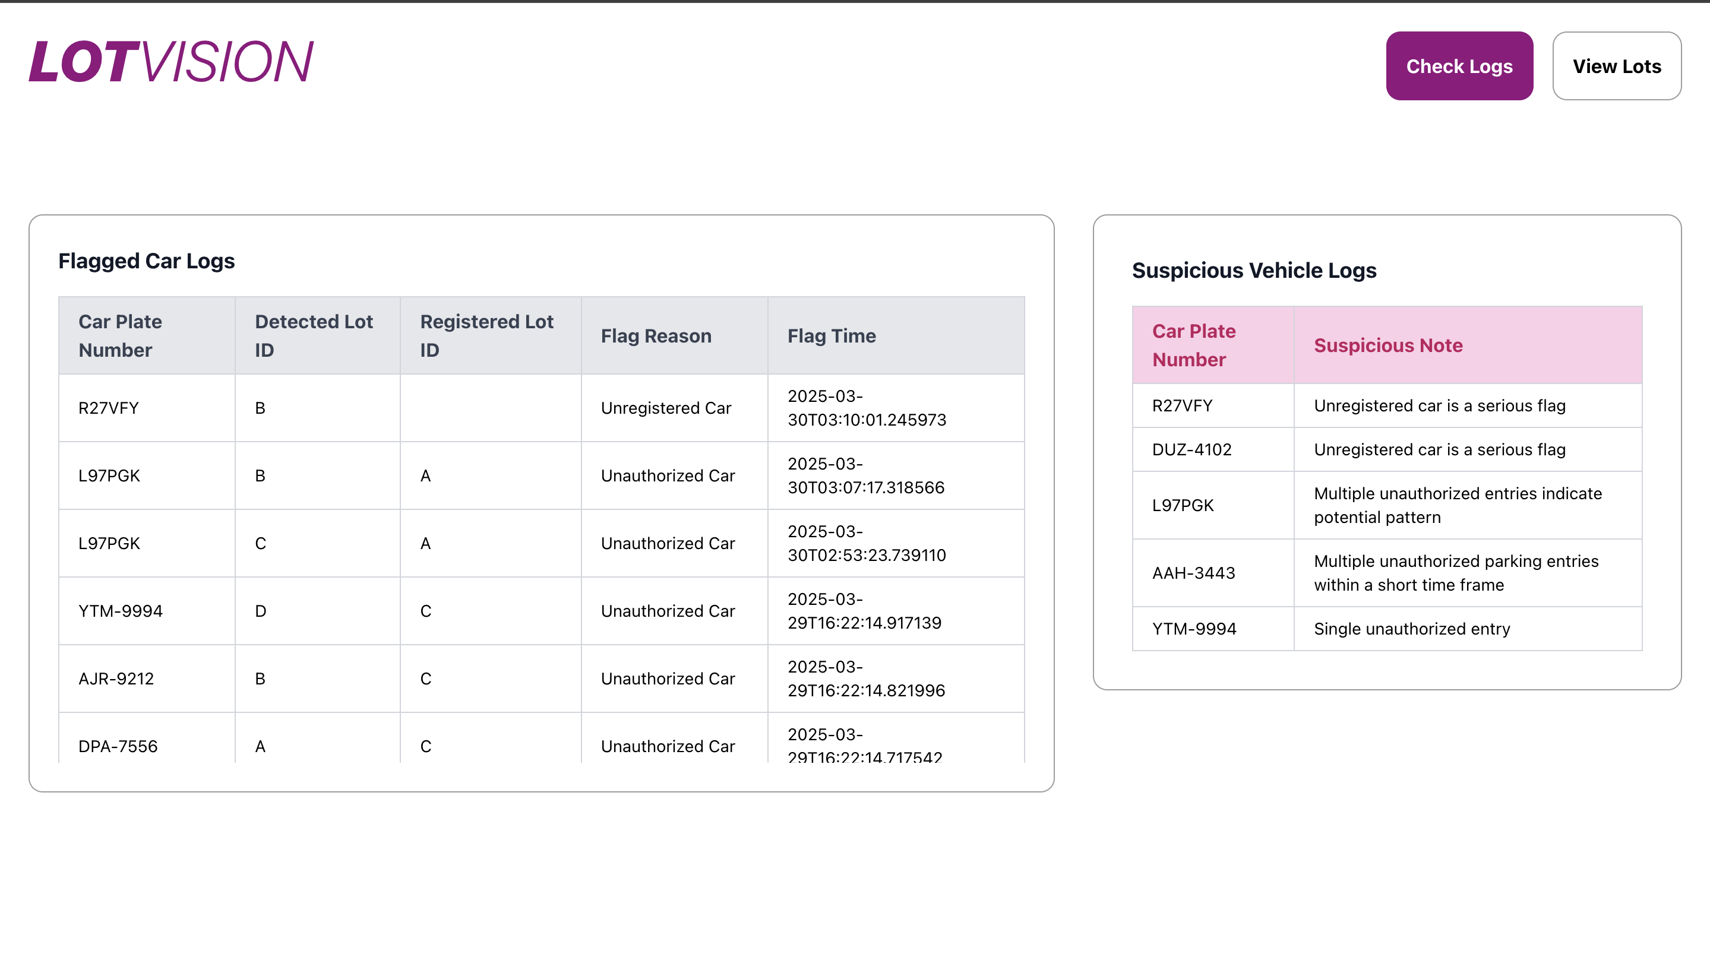Select the YTM-9994 row in Flagged Car Logs

(x=120, y=611)
